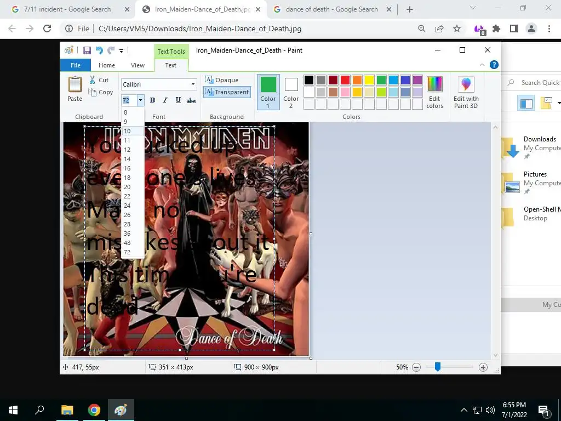561x421 pixels.
Task: Toggle Strikethrough formatting
Action: [191, 101]
